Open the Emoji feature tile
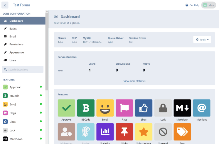219x144 pixels. (105, 108)
